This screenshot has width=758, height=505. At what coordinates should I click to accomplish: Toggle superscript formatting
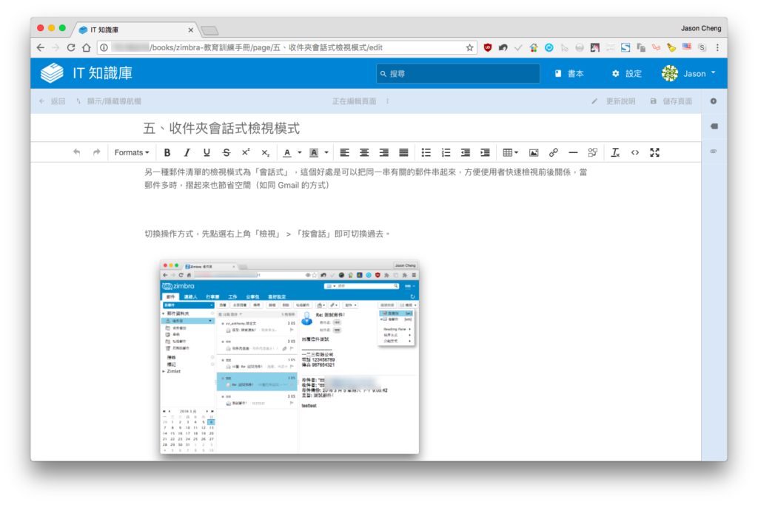click(246, 152)
